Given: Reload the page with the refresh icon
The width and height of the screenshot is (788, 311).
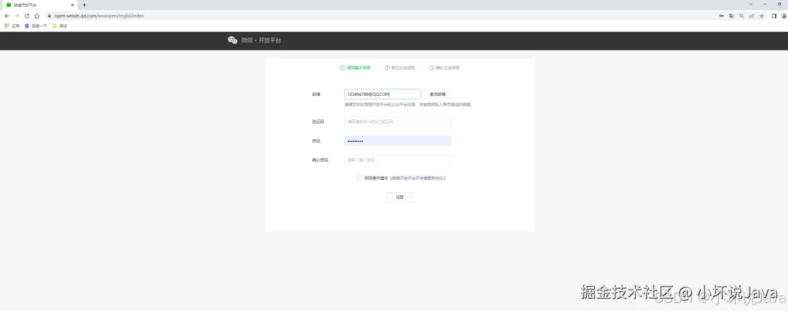Looking at the screenshot, I should pos(27,16).
